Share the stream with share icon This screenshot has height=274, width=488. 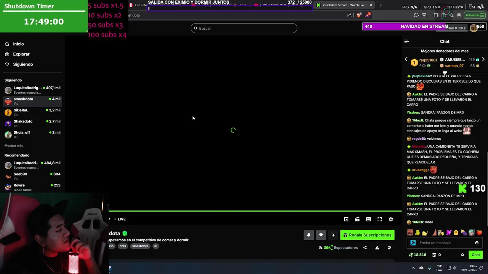(x=365, y=248)
